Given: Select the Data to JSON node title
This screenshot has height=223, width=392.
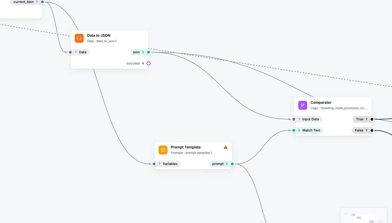Looking at the screenshot, I should pyautogui.click(x=99, y=35).
